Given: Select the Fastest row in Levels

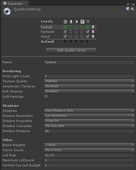Looking at the screenshot, I should (x=68, y=27).
